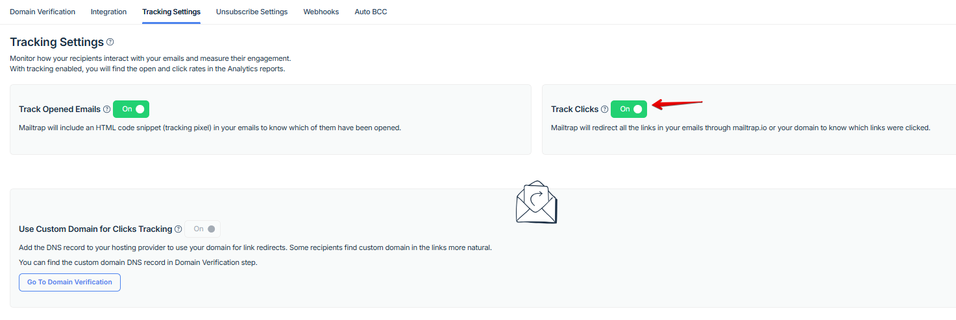The image size is (956, 320).
Task: Turn off the Track Opened Emails switch
Action: tap(131, 109)
